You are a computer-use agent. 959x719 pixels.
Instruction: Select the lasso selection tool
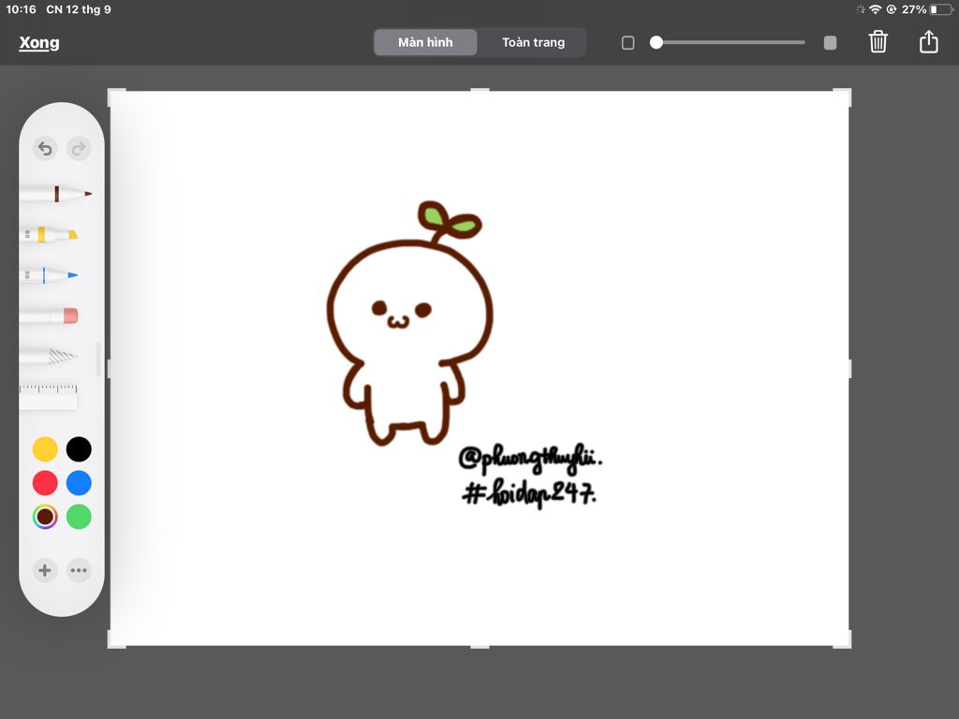(x=49, y=356)
